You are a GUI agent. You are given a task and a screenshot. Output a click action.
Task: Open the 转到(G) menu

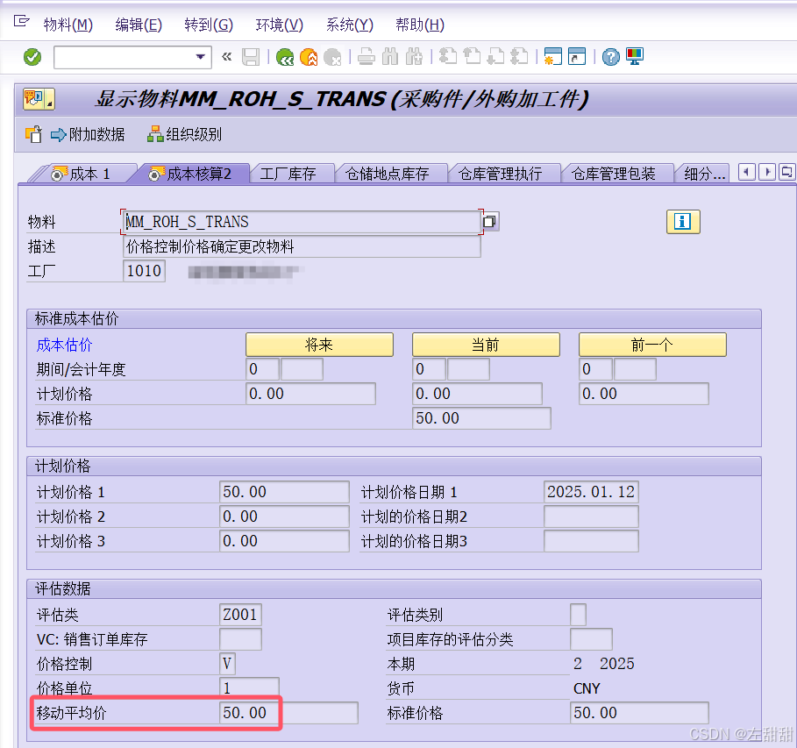coord(209,25)
